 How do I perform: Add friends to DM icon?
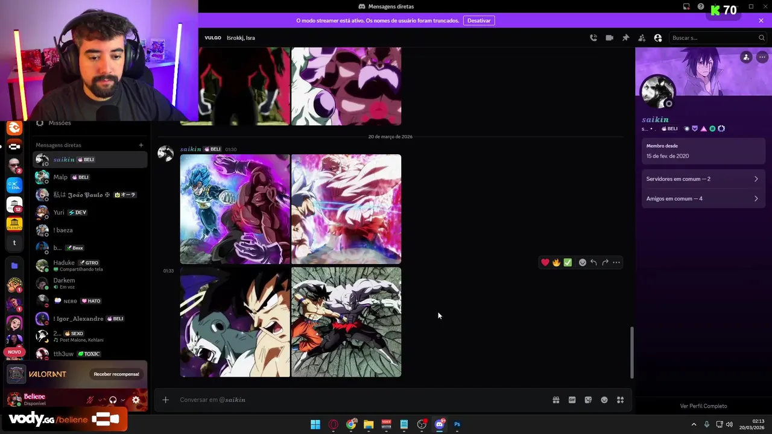pos(642,38)
